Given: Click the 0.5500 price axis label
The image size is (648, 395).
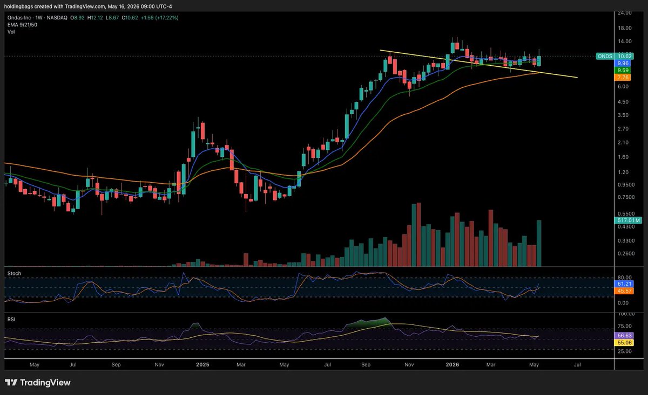Looking at the screenshot, I should click(626, 214).
